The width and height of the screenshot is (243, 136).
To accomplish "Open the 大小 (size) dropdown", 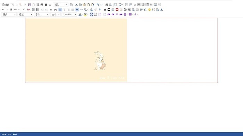I will click(x=56, y=15).
